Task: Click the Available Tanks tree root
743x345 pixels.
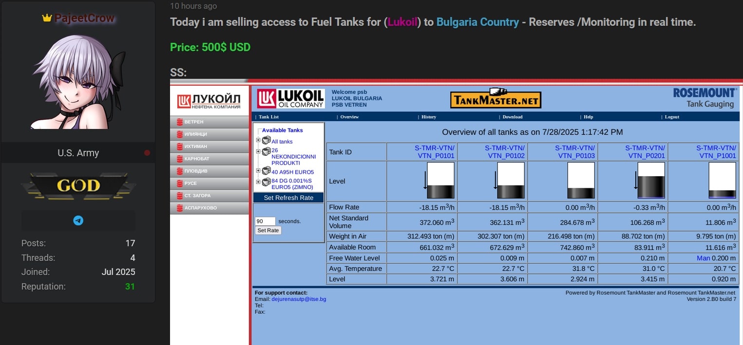Action: pos(282,130)
